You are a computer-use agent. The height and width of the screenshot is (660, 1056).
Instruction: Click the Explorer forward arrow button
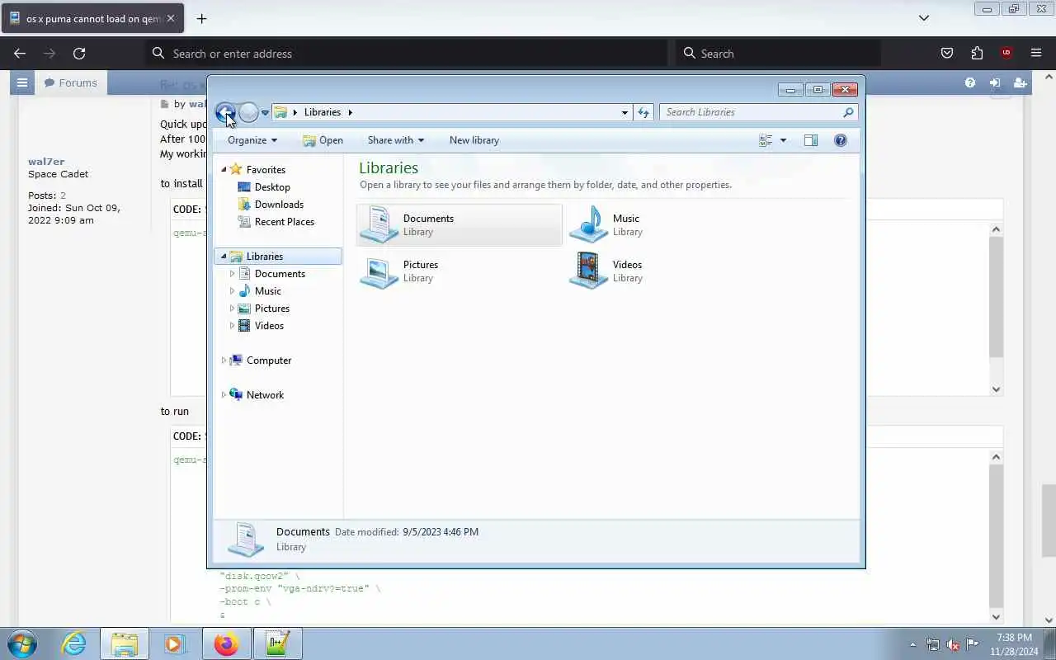[248, 112]
